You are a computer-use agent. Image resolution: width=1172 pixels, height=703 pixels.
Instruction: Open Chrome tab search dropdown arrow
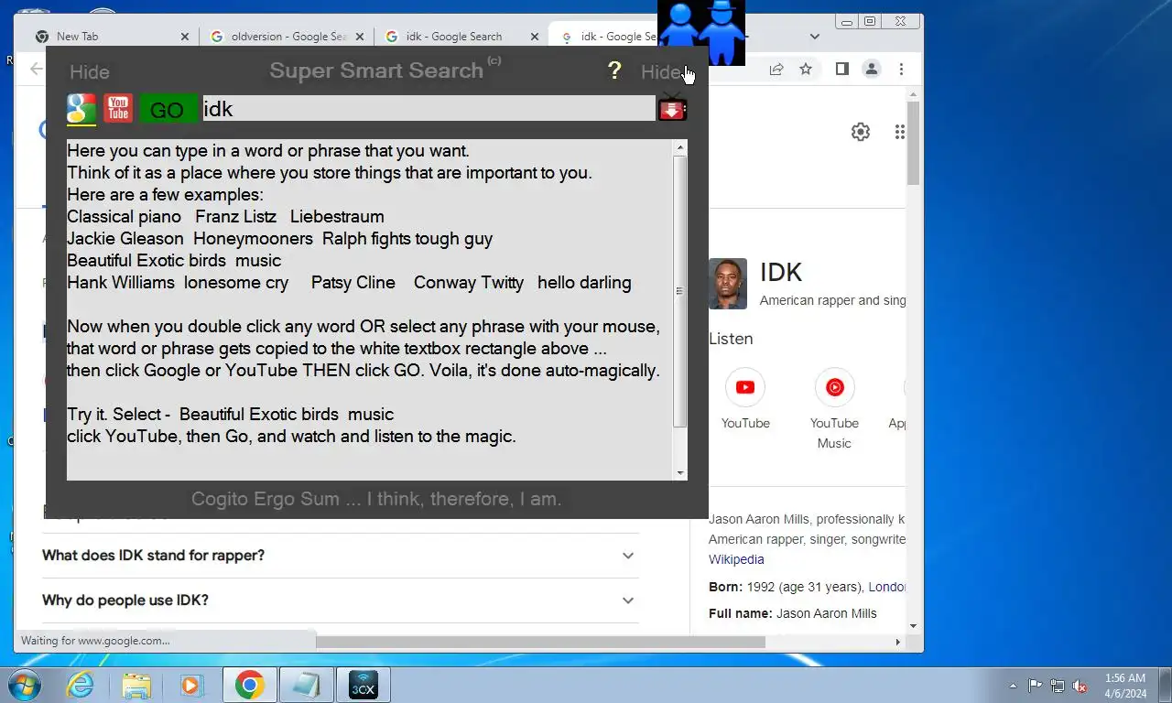(815, 37)
